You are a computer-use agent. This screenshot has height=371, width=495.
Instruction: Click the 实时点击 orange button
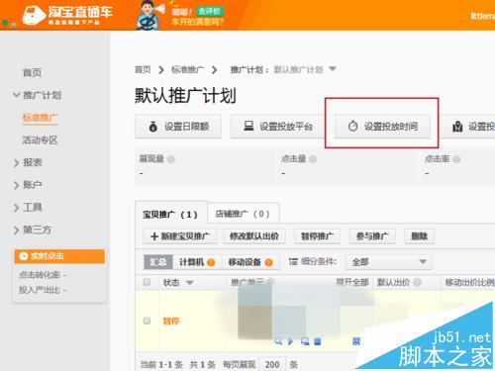coord(59,256)
